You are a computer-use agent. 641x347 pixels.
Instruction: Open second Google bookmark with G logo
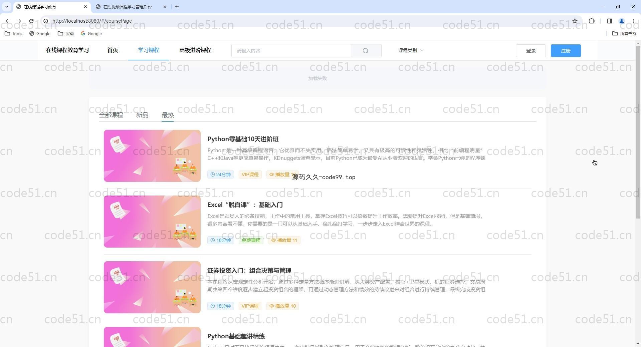91,33
